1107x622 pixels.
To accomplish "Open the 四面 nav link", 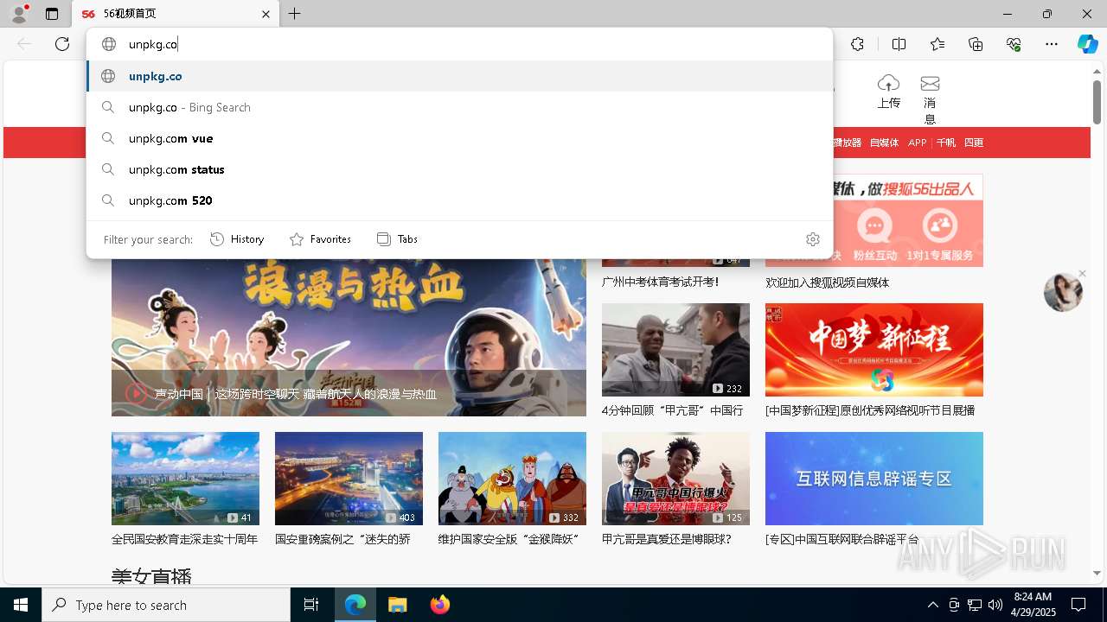I will (x=974, y=143).
